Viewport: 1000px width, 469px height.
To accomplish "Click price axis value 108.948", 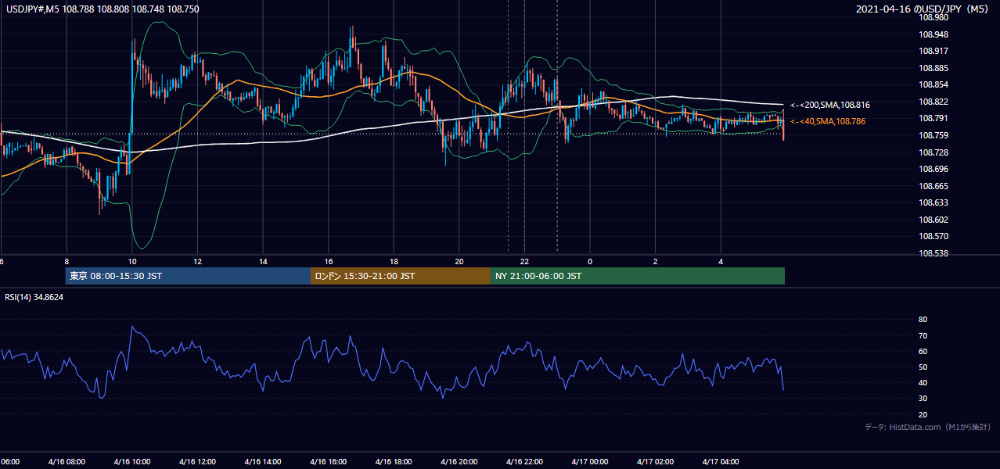I will pos(933,34).
